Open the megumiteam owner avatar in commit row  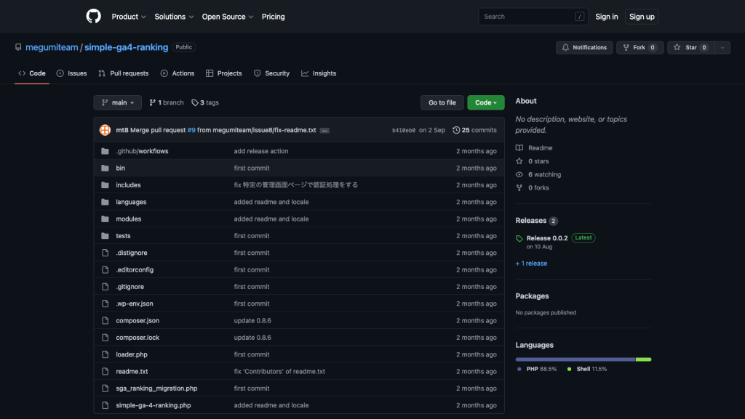105,130
